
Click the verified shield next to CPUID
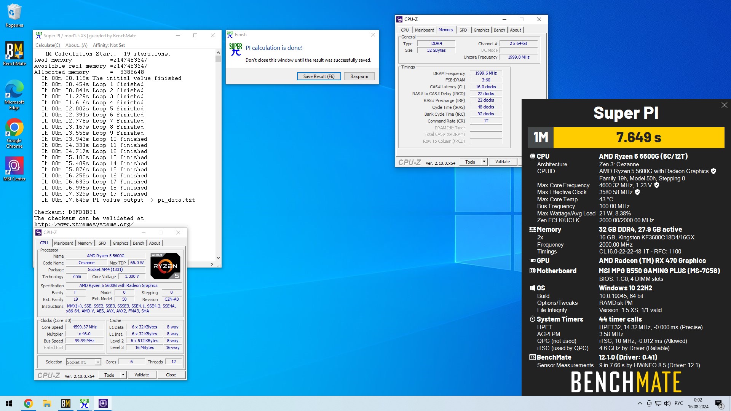[x=713, y=171]
